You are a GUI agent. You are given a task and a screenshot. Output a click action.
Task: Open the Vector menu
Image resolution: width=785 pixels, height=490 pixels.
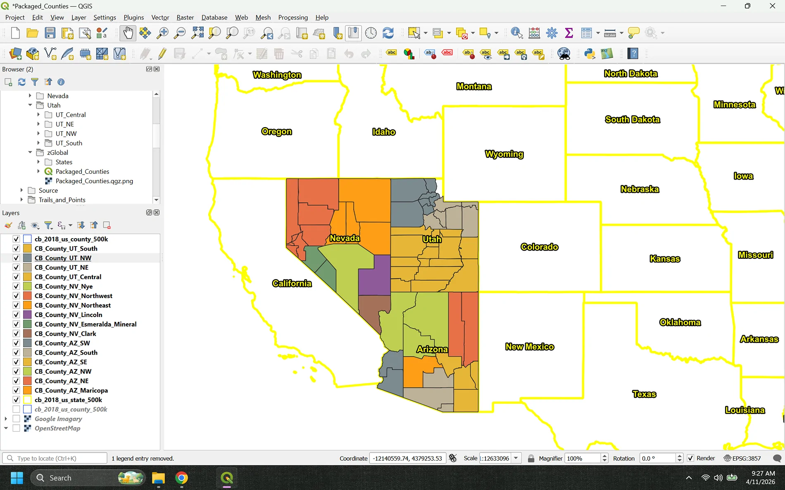pos(160,17)
